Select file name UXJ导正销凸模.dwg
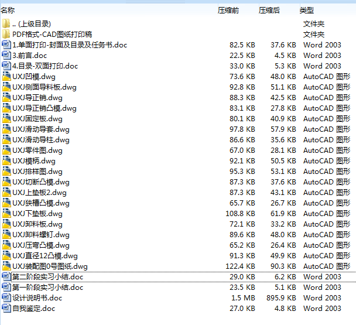Image resolution: width=356 pixels, height=325 pixels. (x=44, y=108)
